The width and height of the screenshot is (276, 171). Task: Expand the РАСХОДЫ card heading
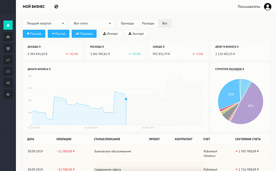(97, 47)
